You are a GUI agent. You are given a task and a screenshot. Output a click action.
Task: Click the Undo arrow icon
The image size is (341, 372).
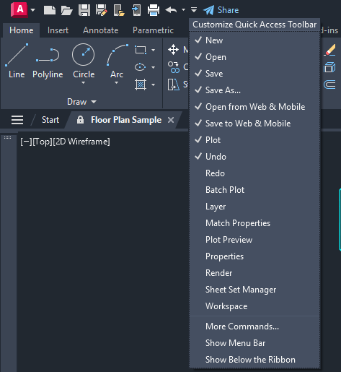(x=171, y=10)
